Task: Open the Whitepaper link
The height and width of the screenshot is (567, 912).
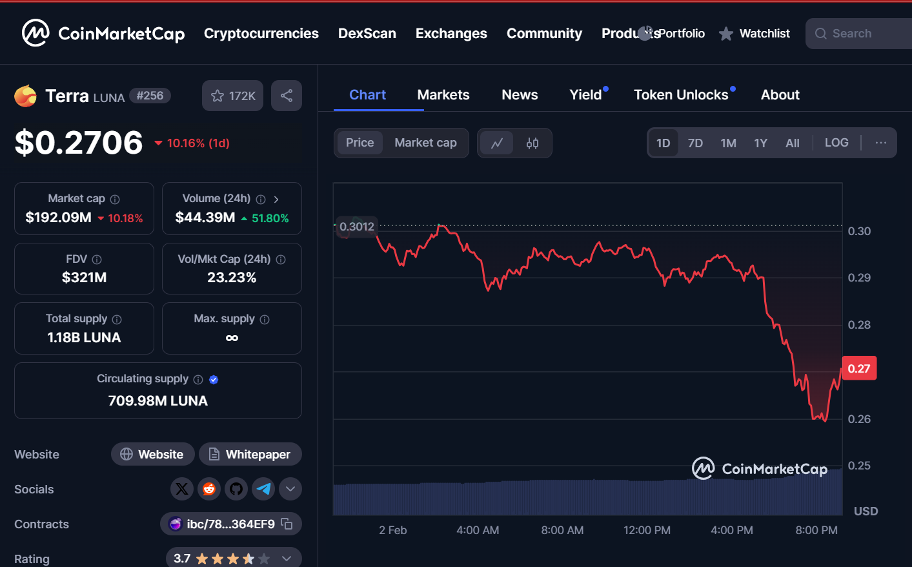Action: (250, 454)
